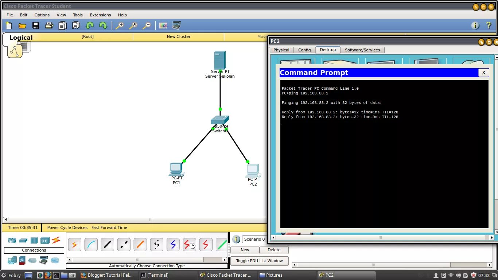Click Fast Forward Time
Screen dimensions: 498x280
109,227
